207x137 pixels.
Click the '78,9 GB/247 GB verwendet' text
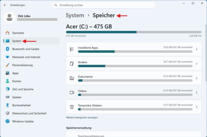tap(178, 47)
